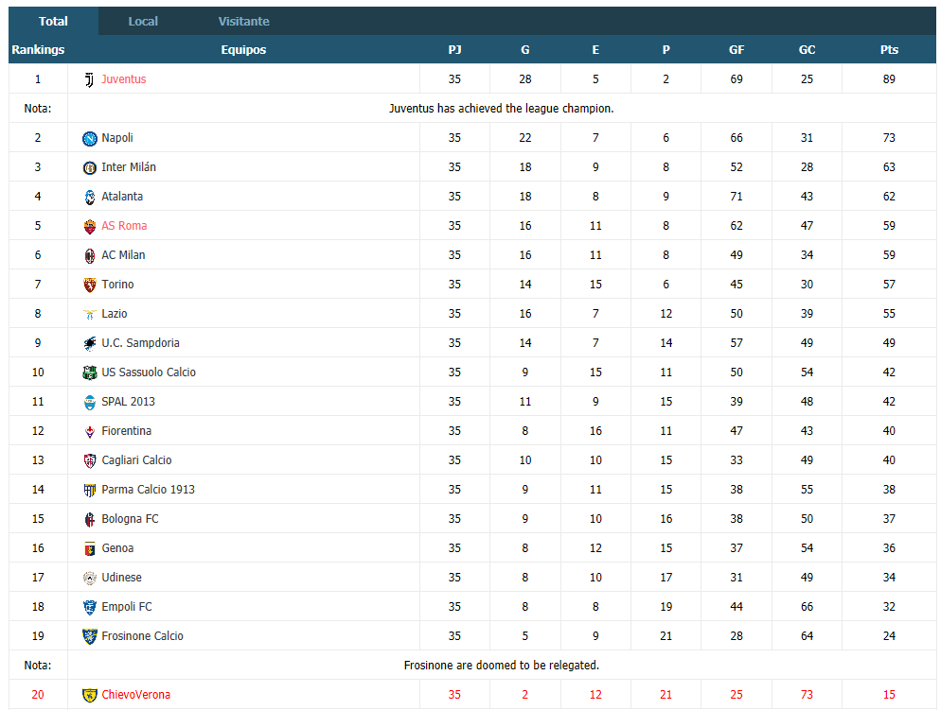The height and width of the screenshot is (710, 941).
Task: Open the Atalanta team link
Action: click(122, 197)
